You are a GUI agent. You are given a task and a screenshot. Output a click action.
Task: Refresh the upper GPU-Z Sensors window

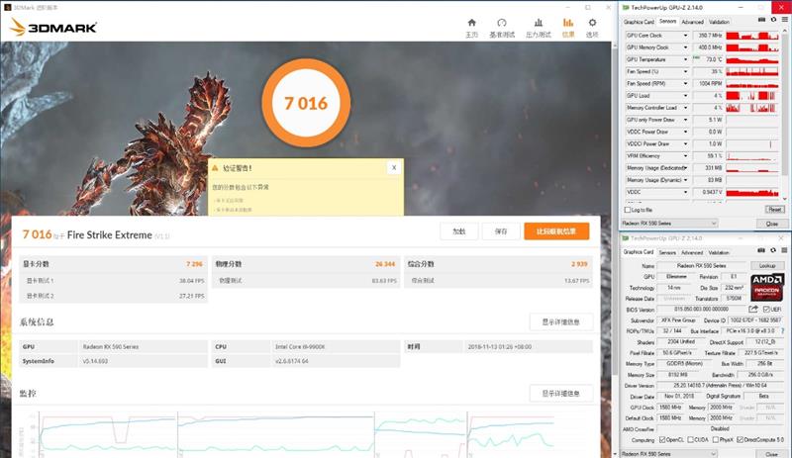pos(773,20)
